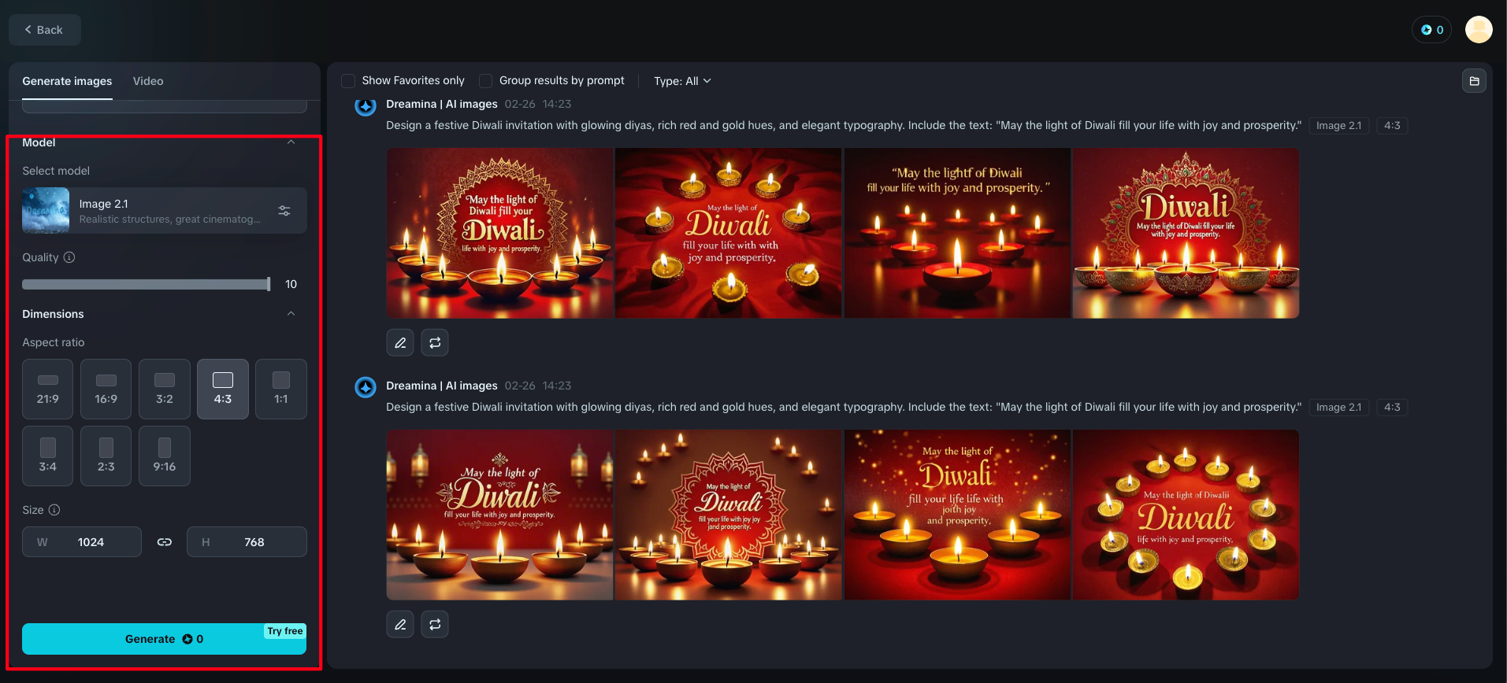Select the 21:9 aspect ratio
The height and width of the screenshot is (683, 1507).
(48, 389)
